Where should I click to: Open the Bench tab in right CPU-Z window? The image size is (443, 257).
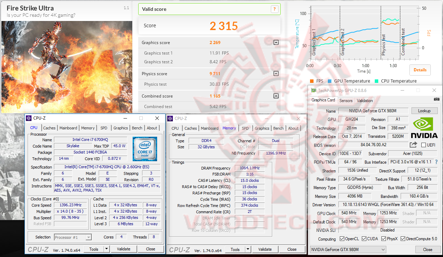(278, 128)
